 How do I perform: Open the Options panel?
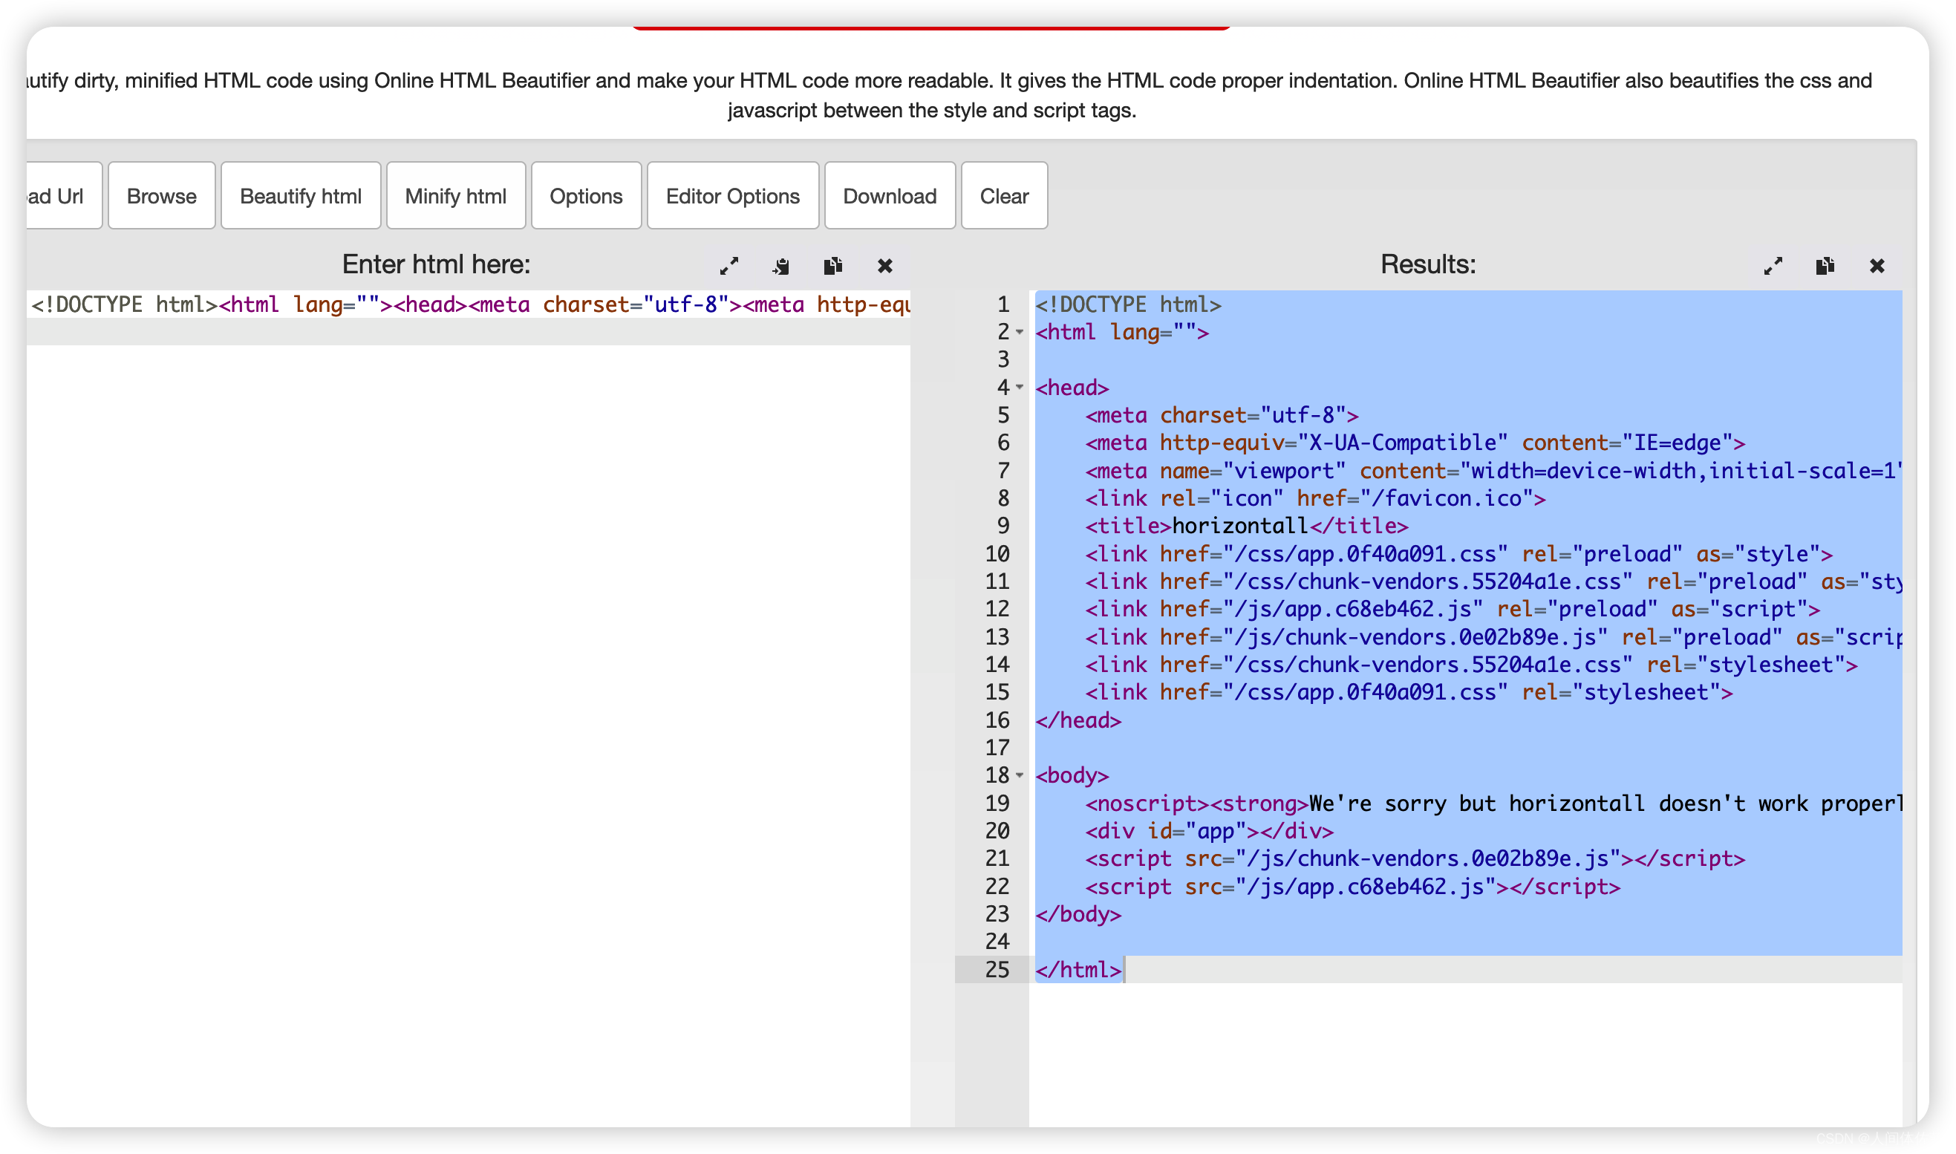point(584,194)
